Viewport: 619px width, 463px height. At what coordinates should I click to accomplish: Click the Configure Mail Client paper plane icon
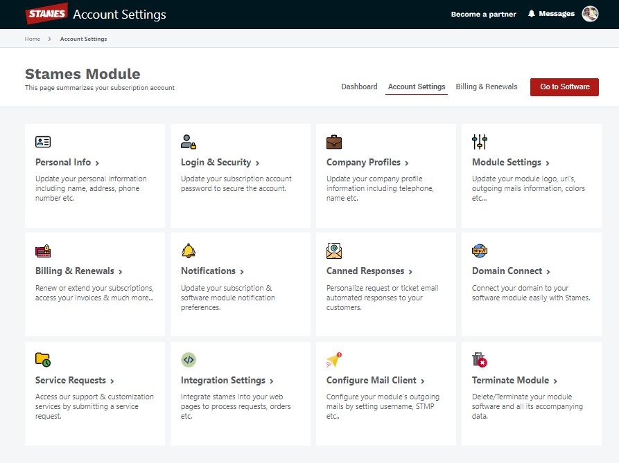click(x=334, y=360)
